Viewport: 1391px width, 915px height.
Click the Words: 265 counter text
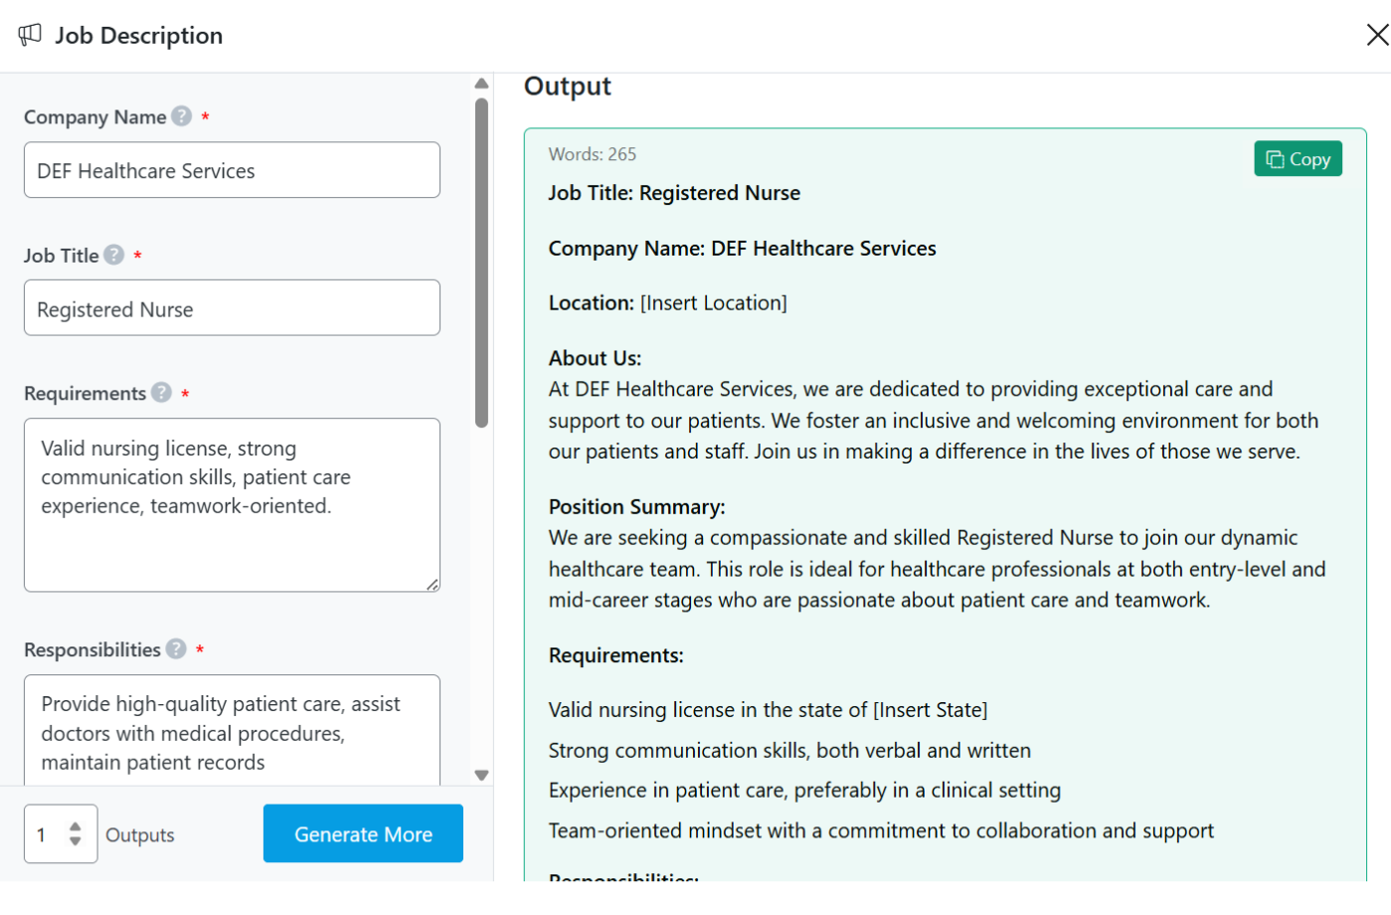(x=593, y=154)
